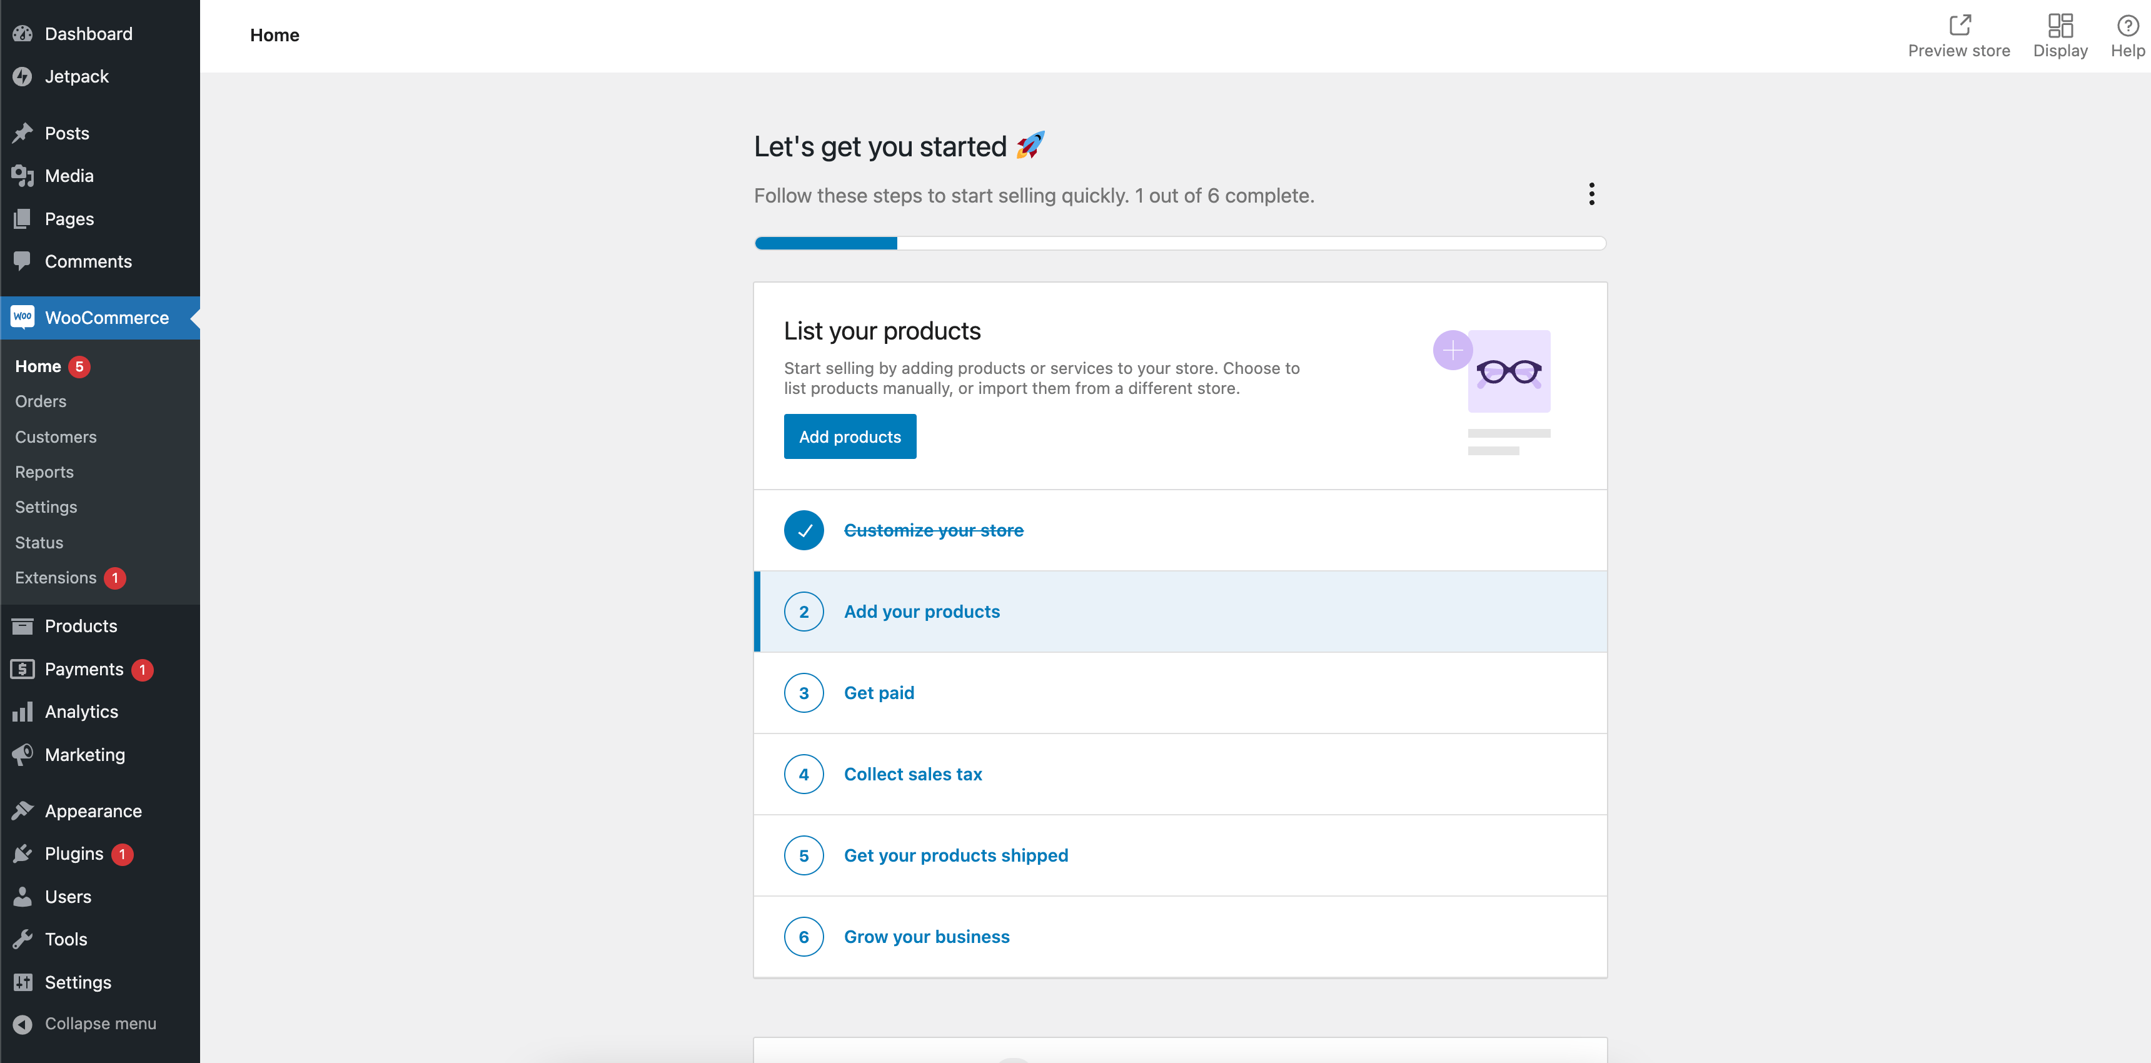Select the Jetpack lightning icon
Image resolution: width=2151 pixels, height=1063 pixels.
(x=23, y=76)
